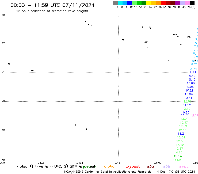Click the pink swot label '071'
Screen dimensions: 198x174
coord(195,115)
